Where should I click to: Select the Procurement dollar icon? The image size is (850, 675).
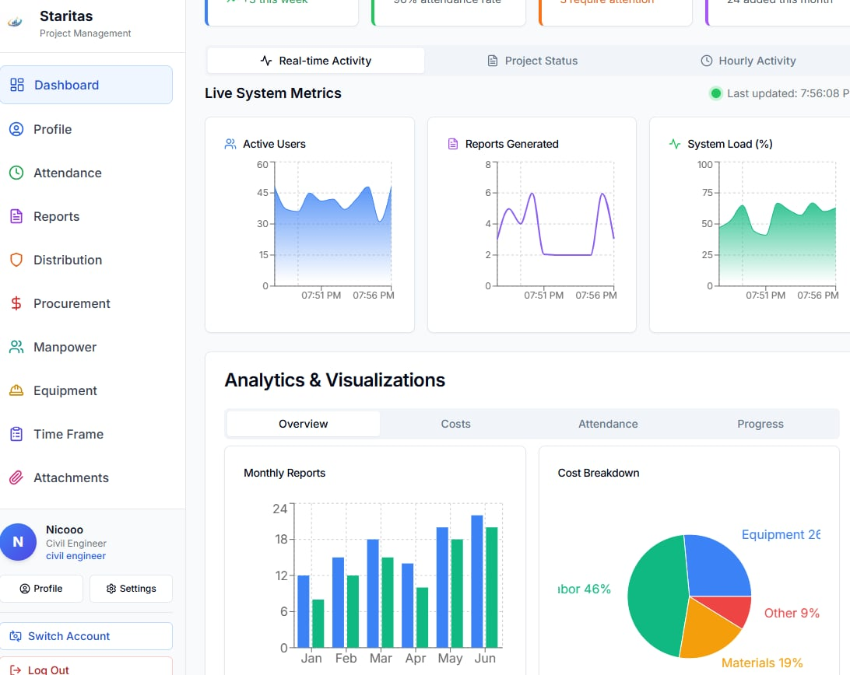(x=18, y=303)
